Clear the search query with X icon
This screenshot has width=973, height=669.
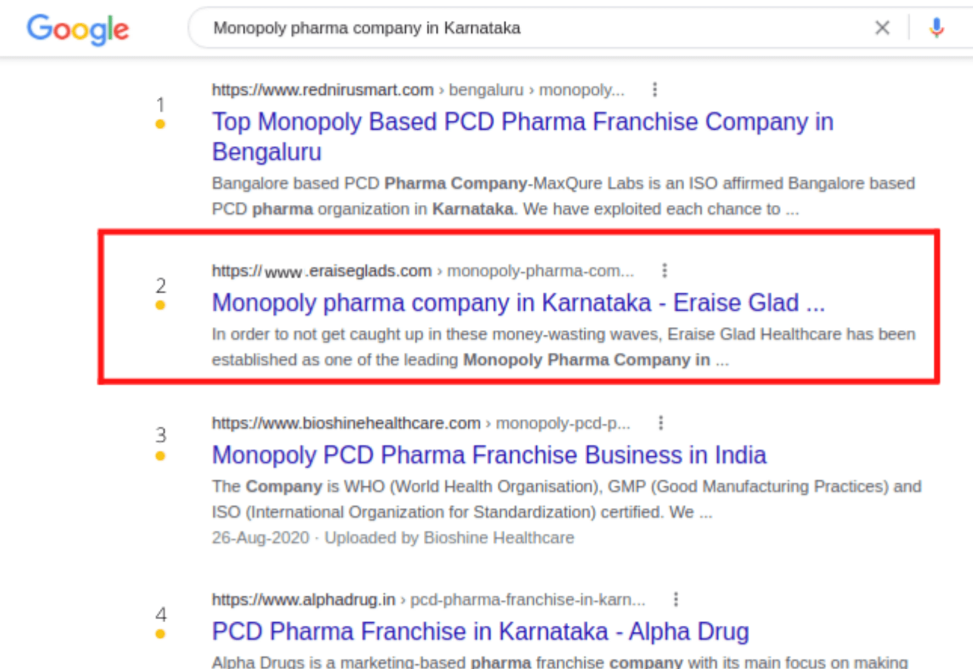(882, 27)
